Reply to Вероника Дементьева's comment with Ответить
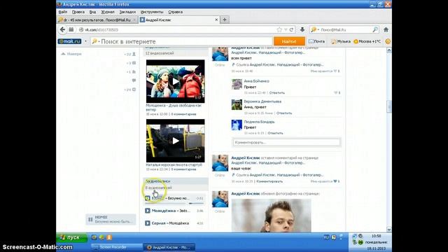 pos(284,113)
